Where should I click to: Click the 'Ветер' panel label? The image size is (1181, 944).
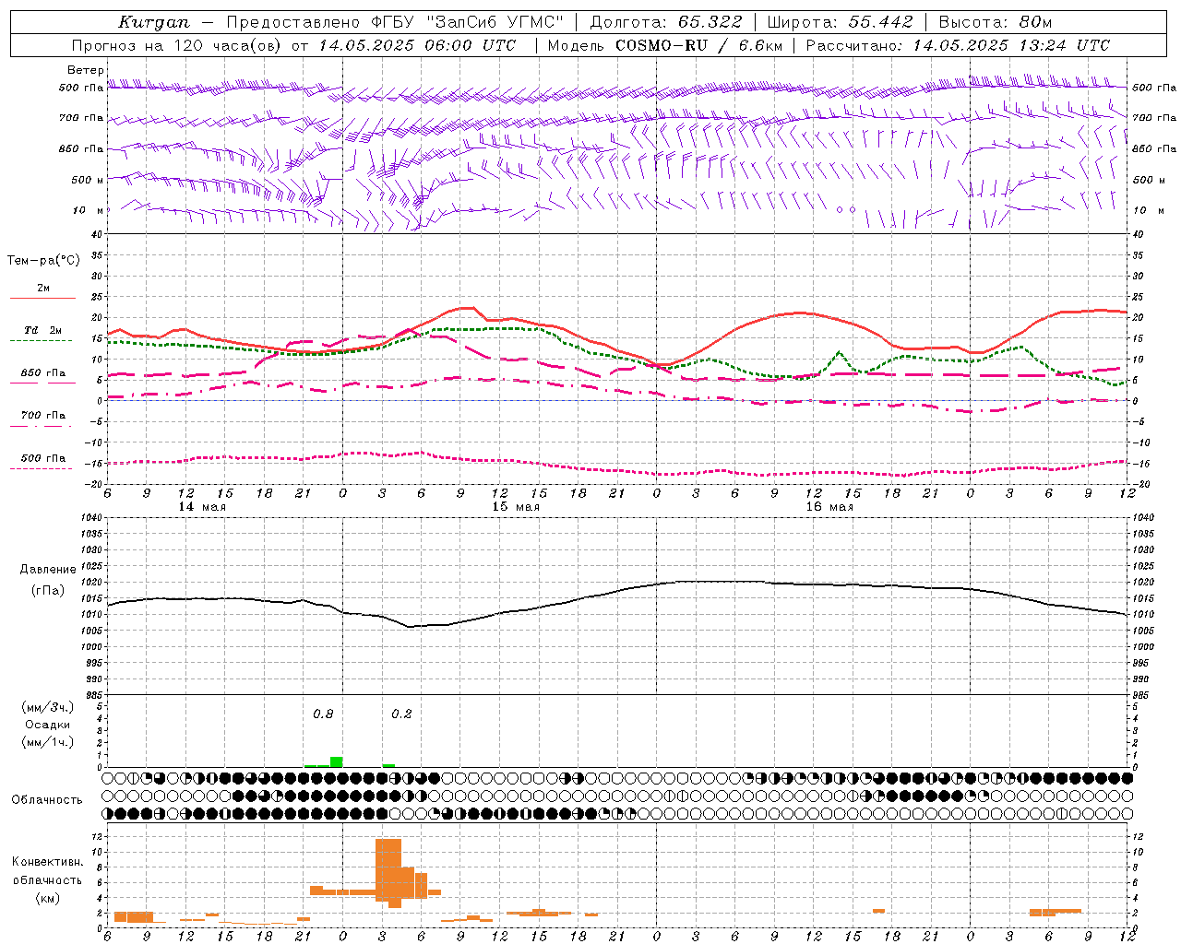(85, 70)
